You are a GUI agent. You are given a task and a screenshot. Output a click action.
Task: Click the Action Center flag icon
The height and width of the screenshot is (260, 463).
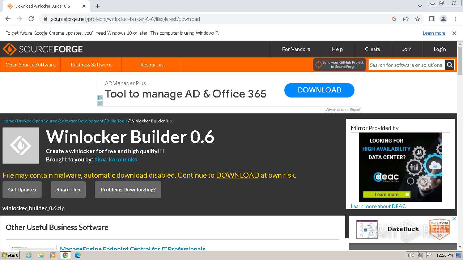tap(428, 255)
